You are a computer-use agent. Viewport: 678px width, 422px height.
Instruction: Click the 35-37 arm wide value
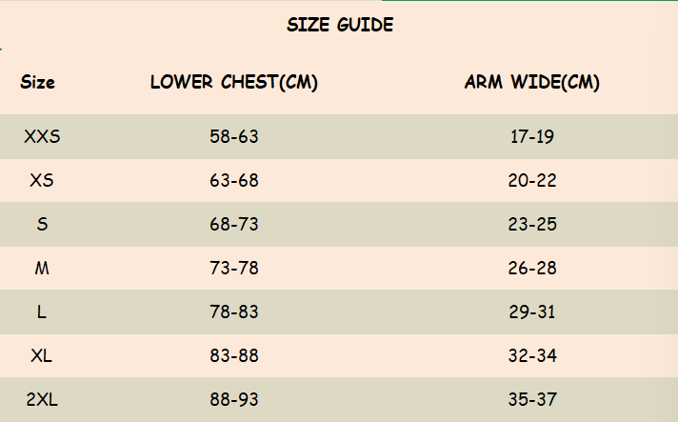click(x=532, y=399)
